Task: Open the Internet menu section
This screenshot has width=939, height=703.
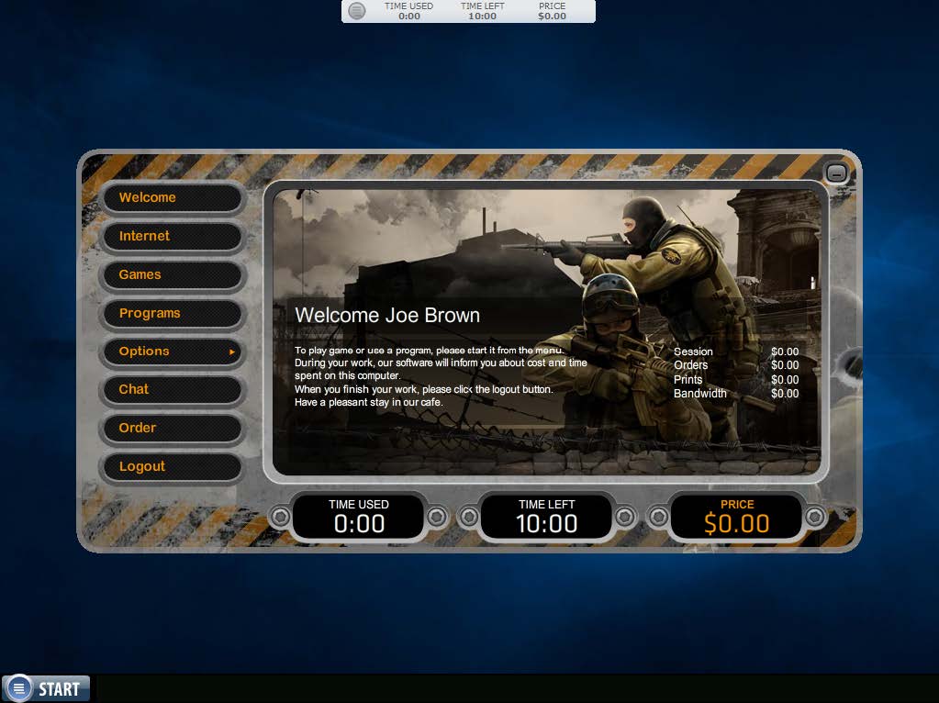Action: [x=173, y=236]
